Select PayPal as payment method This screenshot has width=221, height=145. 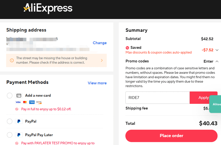(9, 121)
